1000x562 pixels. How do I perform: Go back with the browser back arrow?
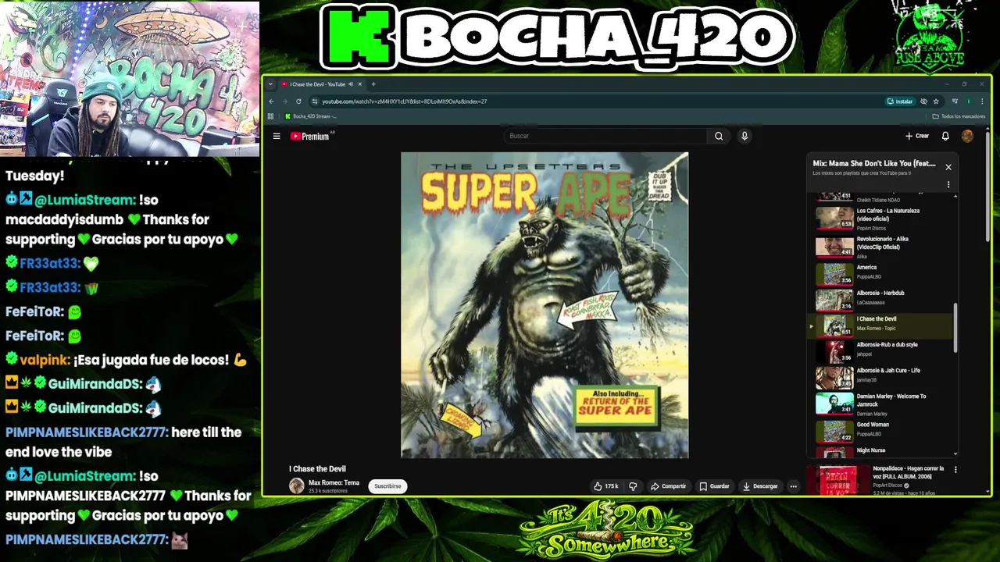pos(272,101)
